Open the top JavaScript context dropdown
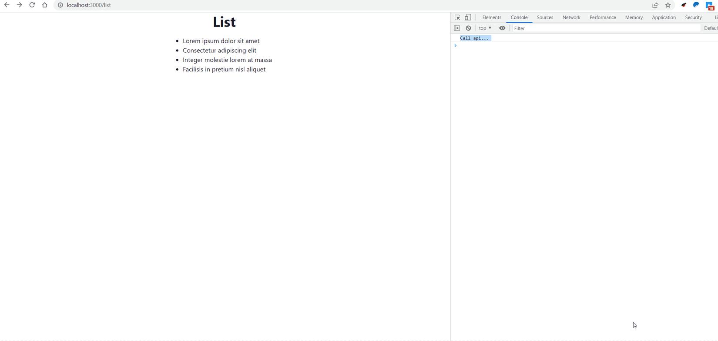This screenshot has width=718, height=341. click(x=485, y=28)
